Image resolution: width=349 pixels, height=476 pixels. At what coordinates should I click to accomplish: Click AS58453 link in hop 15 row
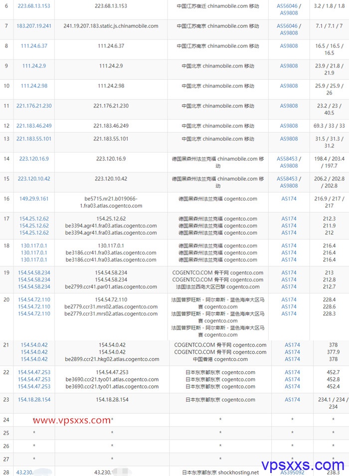point(287,179)
